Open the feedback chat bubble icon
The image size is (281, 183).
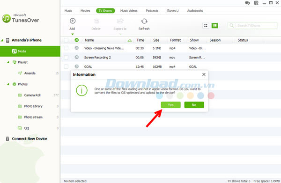[x=247, y=3]
